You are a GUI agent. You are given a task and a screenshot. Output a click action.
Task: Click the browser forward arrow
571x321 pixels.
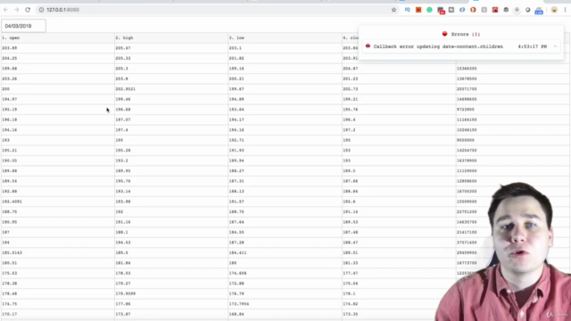tap(17, 10)
